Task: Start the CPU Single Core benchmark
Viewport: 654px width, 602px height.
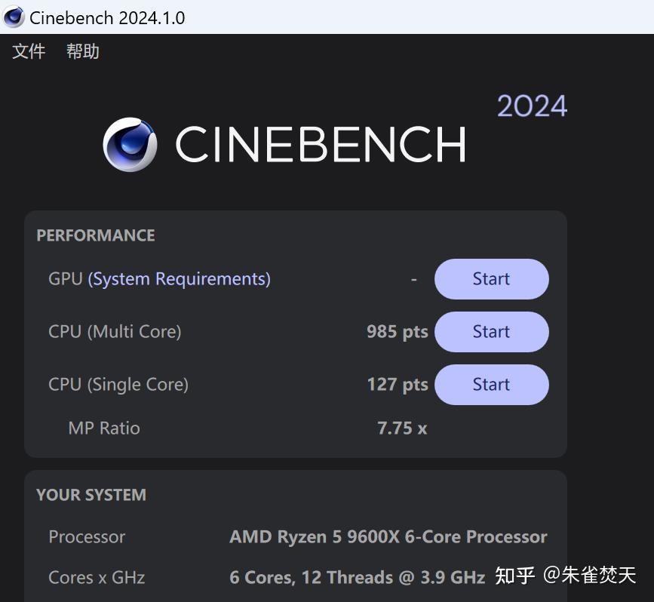Action: (x=491, y=384)
